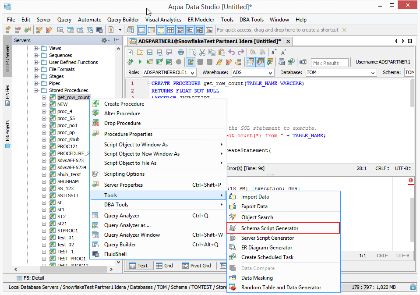The image size is (420, 295).
Task: Toggle the table grid layout button in main toolbar
Action: click(171, 30)
